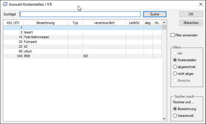Click the vertical scrollbar thumb
The height and width of the screenshot is (124, 206).
click(x=164, y=27)
